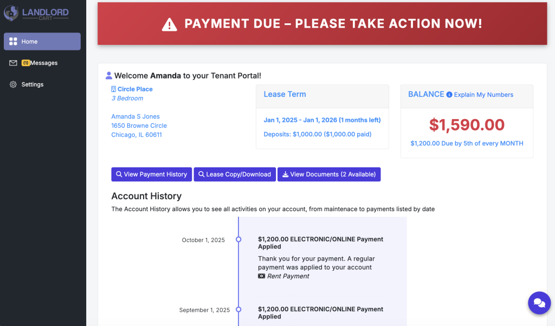Click the October 1, 2025 timeline marker
The width and height of the screenshot is (555, 326).
(238, 239)
